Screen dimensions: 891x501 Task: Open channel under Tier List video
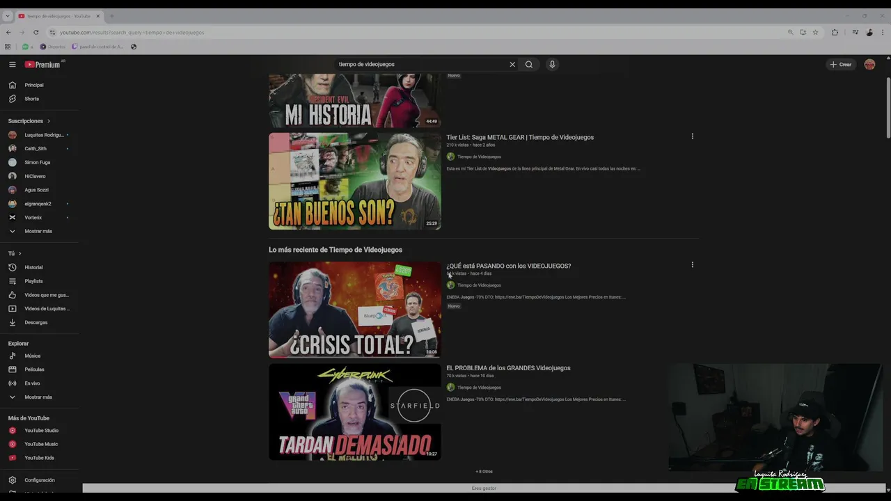[479, 157]
